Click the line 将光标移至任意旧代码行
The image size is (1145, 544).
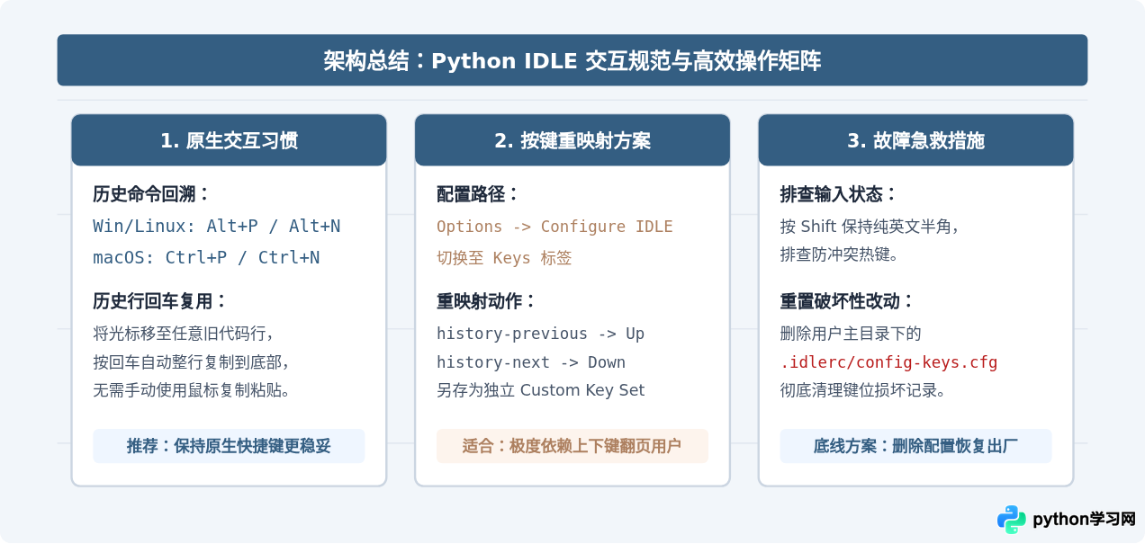coord(183,334)
